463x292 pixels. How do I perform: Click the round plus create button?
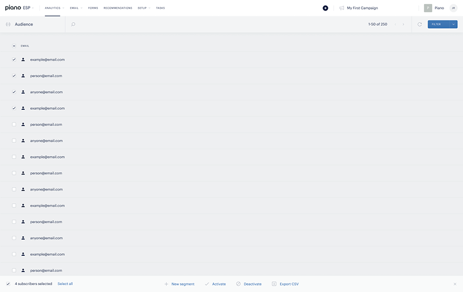(x=325, y=8)
